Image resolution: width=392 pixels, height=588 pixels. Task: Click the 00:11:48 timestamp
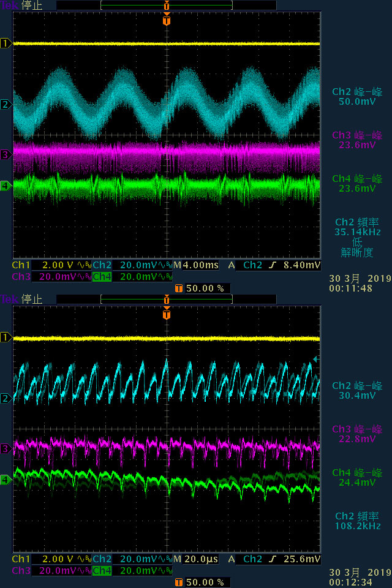coord(350,288)
